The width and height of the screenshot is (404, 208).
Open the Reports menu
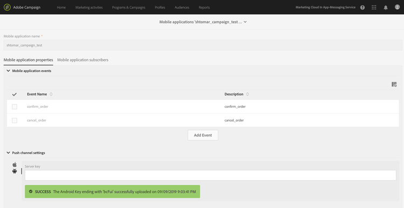pyautogui.click(x=204, y=8)
